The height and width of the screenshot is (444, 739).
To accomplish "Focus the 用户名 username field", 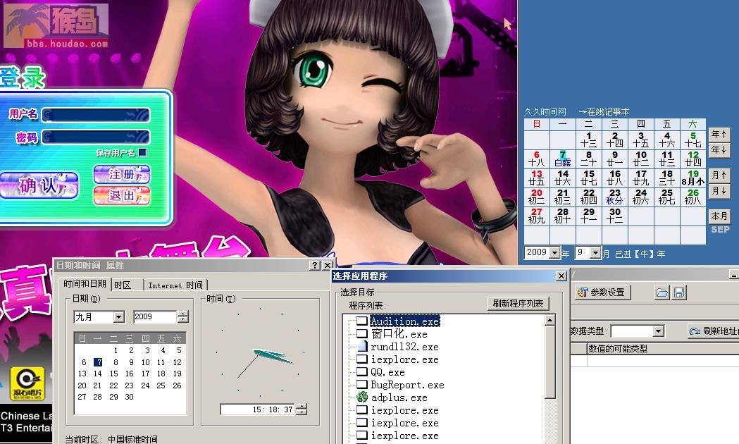I will point(96,115).
